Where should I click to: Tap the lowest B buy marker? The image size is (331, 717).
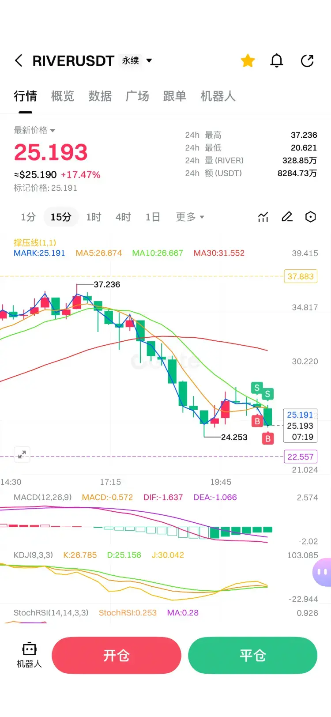(268, 438)
